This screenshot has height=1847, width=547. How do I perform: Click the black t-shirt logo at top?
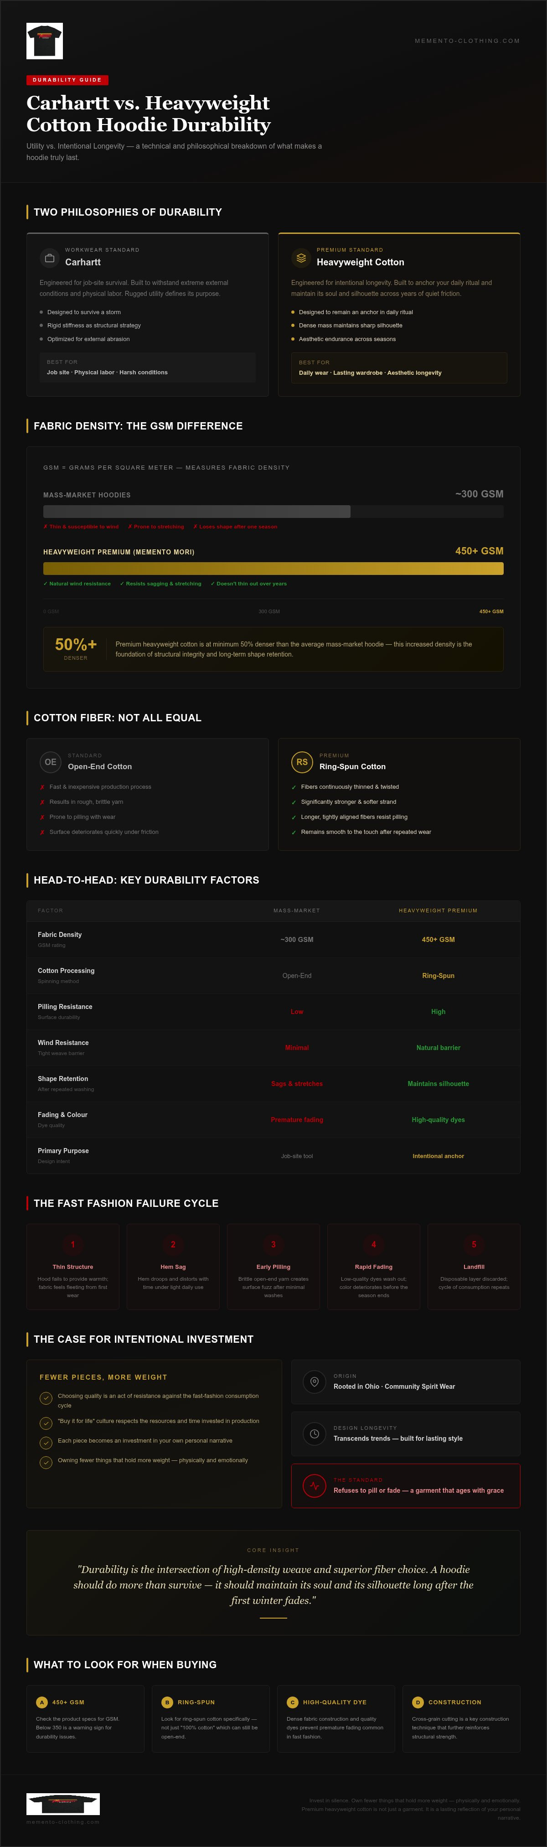pos(45,41)
